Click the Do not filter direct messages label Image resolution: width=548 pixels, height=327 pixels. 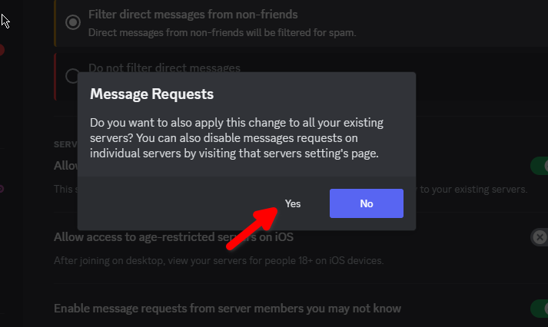[x=164, y=68]
